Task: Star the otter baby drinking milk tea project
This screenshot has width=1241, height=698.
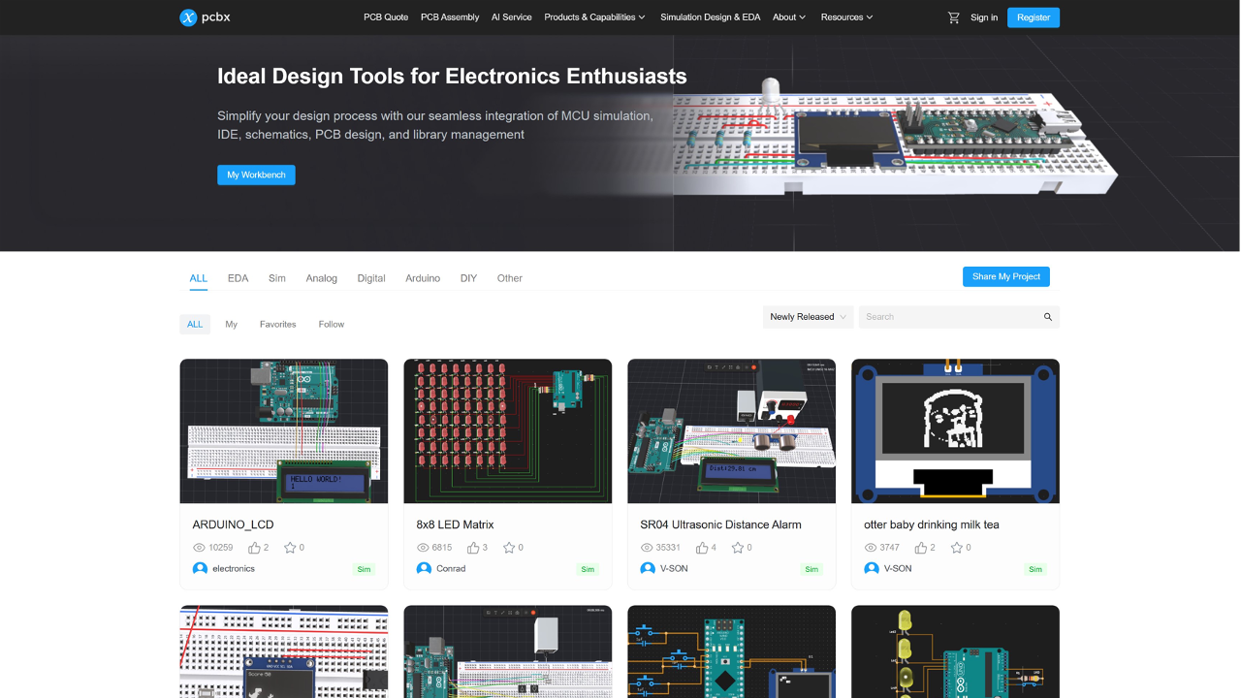Action: coord(957,548)
